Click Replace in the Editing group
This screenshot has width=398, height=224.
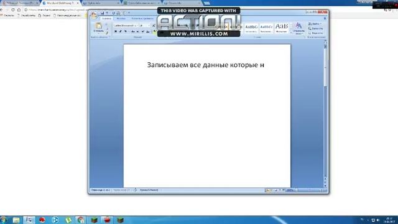pyautogui.click(x=315, y=29)
